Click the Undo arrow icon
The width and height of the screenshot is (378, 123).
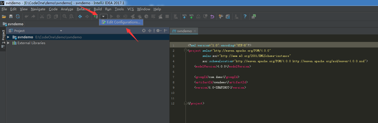pyautogui.click(x=26, y=16)
